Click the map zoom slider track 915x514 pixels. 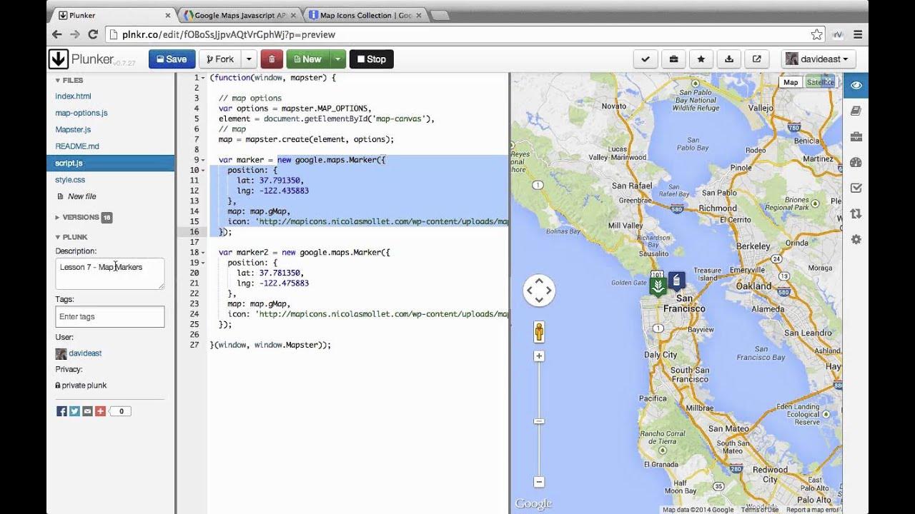click(x=539, y=418)
